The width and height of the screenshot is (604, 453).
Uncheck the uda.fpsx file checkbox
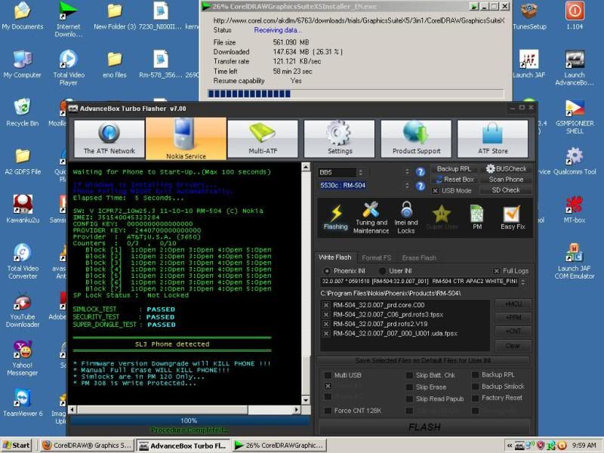[x=326, y=334]
